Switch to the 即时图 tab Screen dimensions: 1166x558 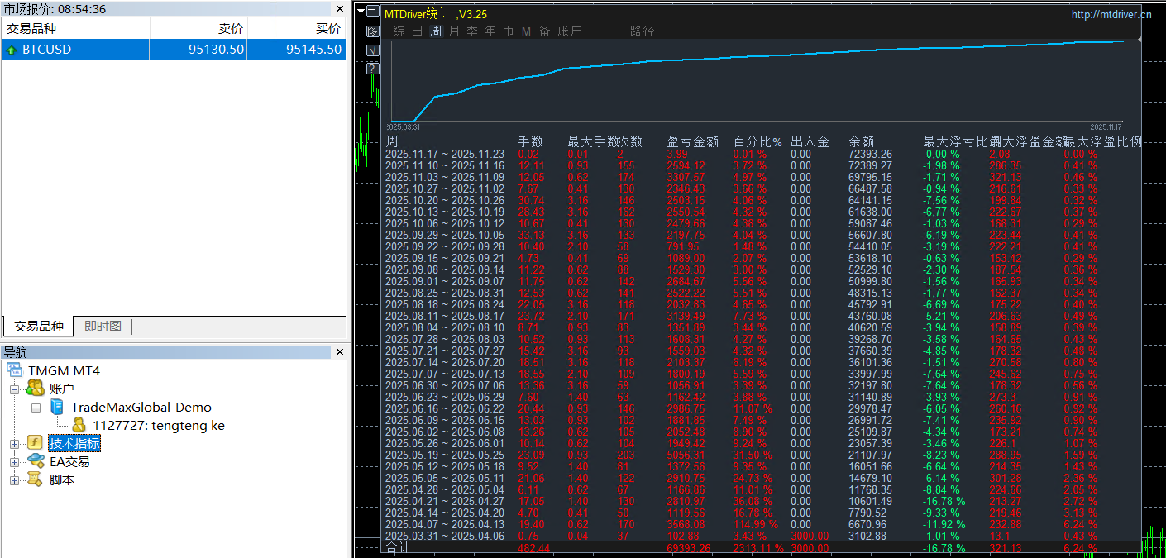[103, 326]
